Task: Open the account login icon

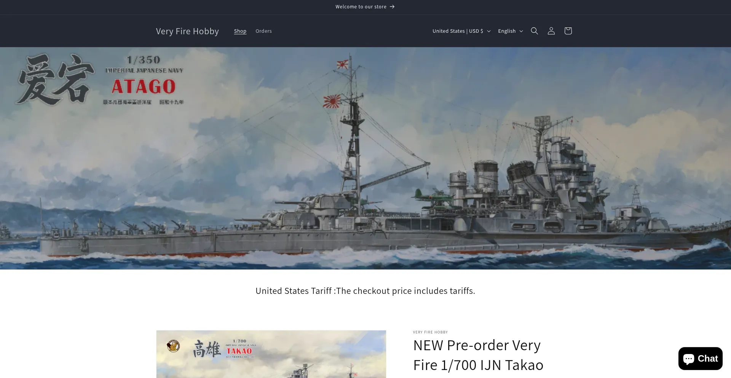Action: pyautogui.click(x=551, y=31)
